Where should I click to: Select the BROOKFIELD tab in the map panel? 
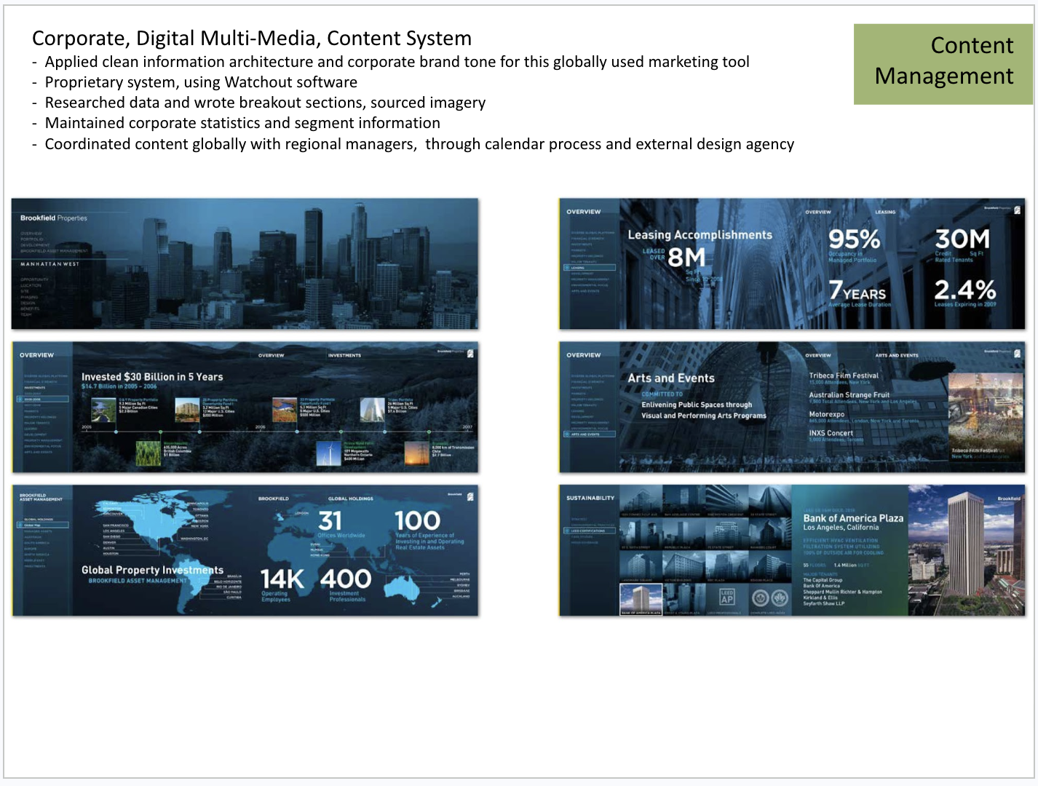274,499
